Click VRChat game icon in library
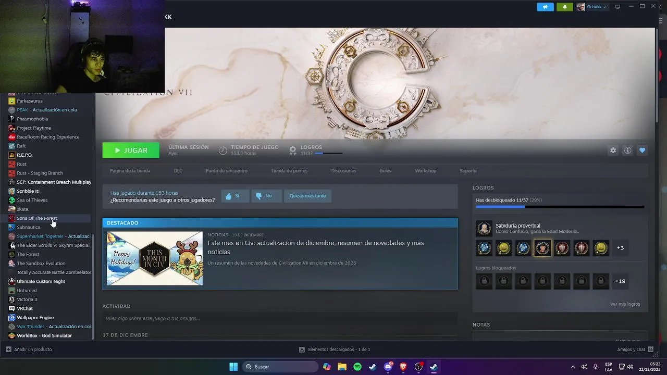Image resolution: width=667 pixels, height=375 pixels. pyautogui.click(x=12, y=308)
